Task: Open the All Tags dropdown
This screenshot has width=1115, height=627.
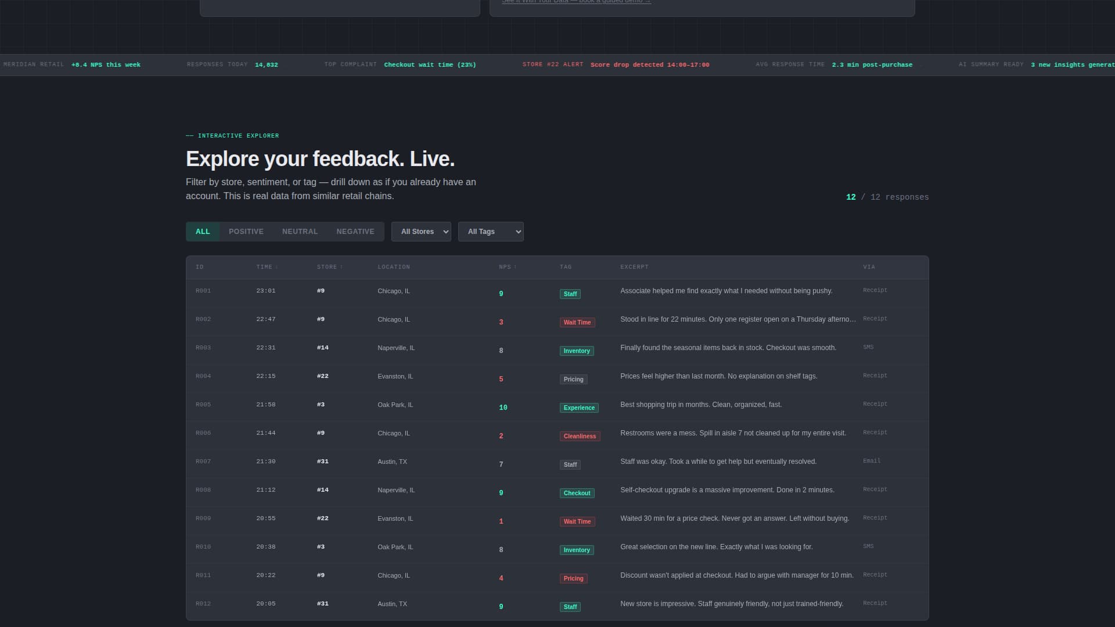Action: coord(491,232)
